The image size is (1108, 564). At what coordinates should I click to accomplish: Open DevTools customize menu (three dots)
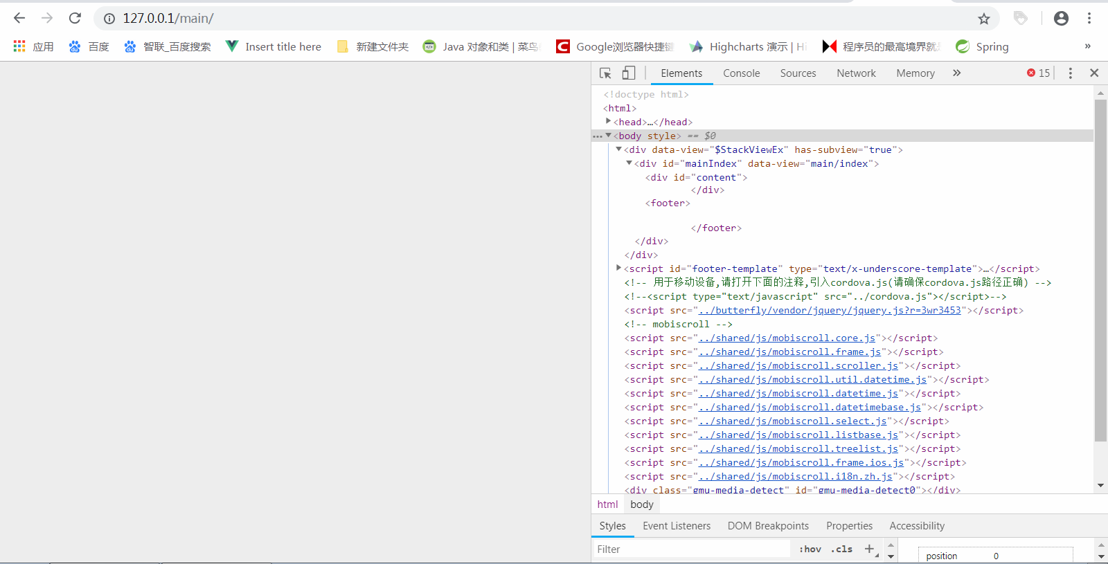[1071, 73]
